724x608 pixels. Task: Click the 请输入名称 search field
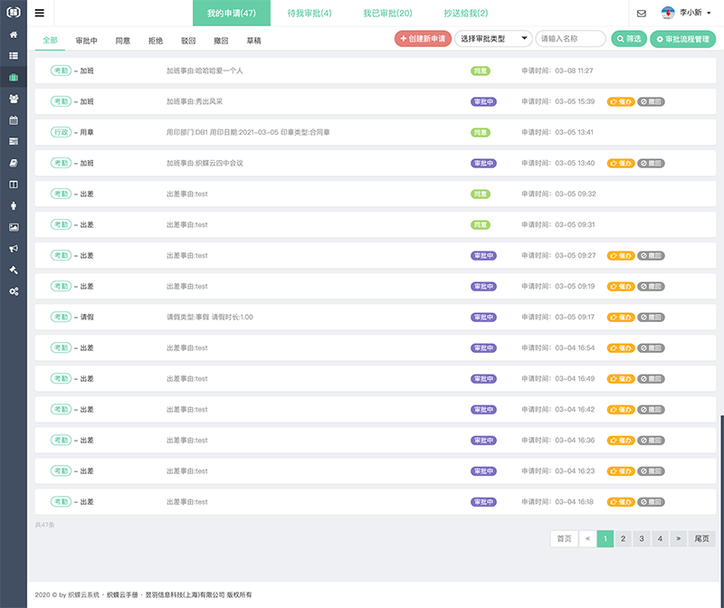point(570,39)
